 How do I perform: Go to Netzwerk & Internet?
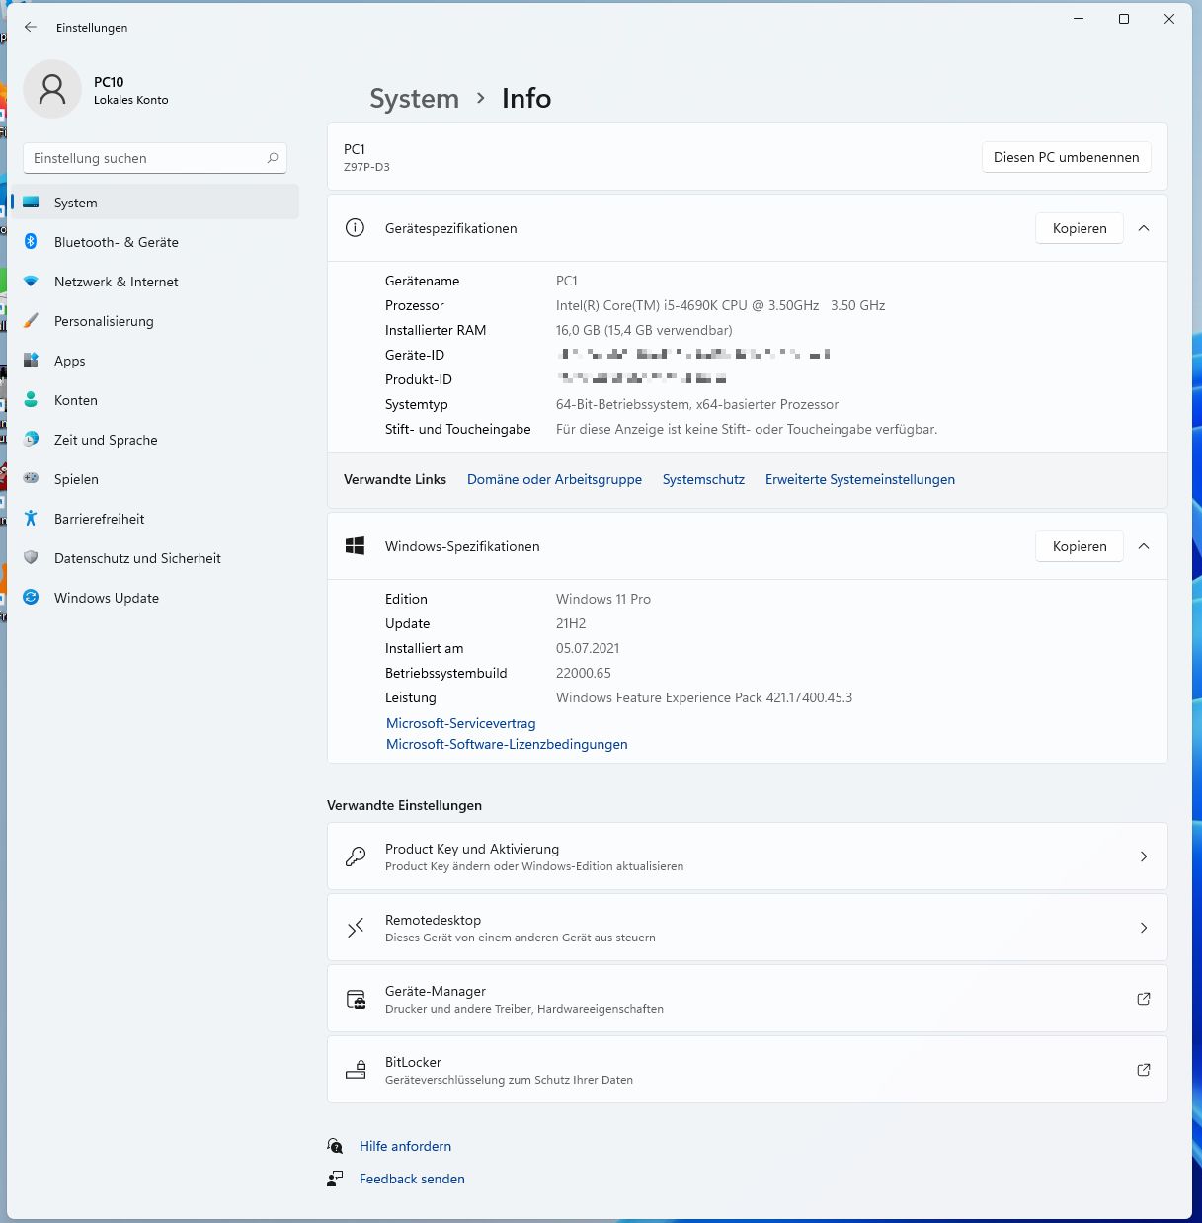click(x=154, y=282)
